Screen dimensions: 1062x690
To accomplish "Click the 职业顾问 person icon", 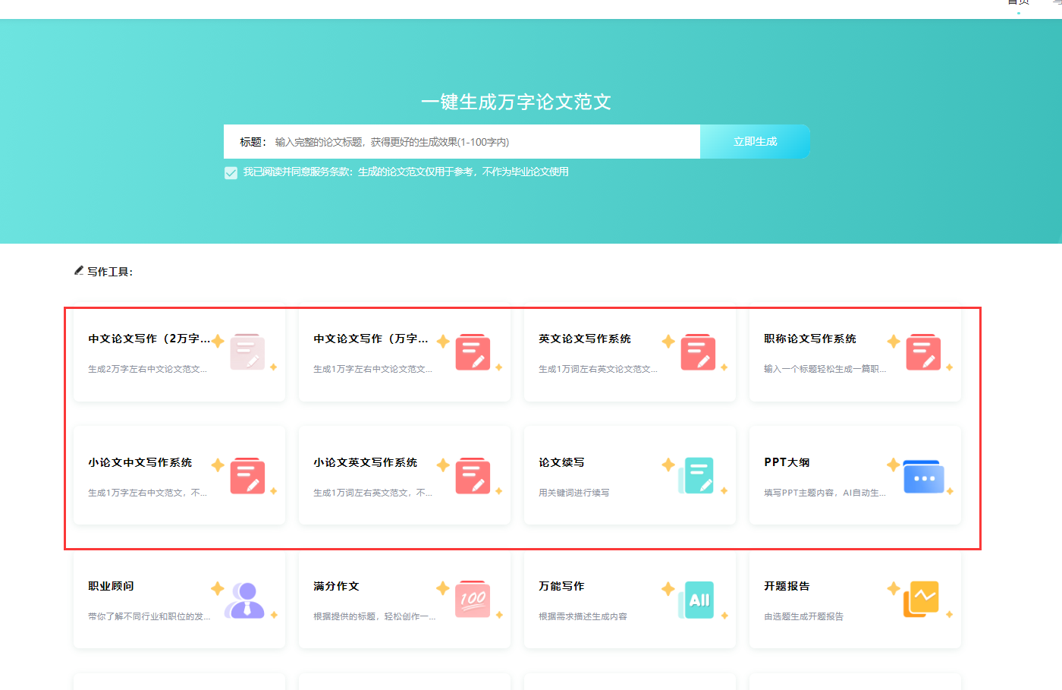I will 244,600.
